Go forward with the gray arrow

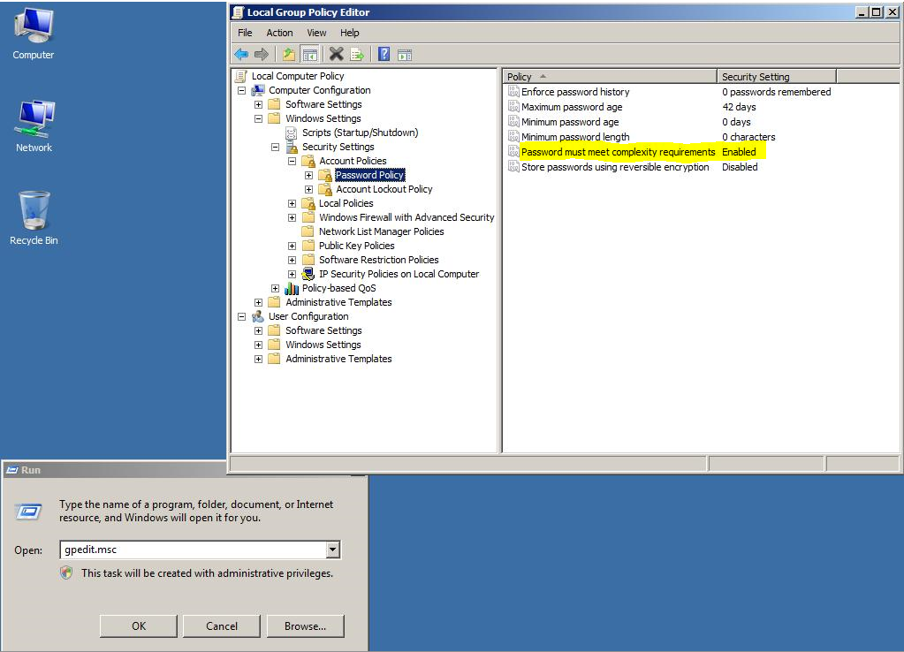[262, 55]
